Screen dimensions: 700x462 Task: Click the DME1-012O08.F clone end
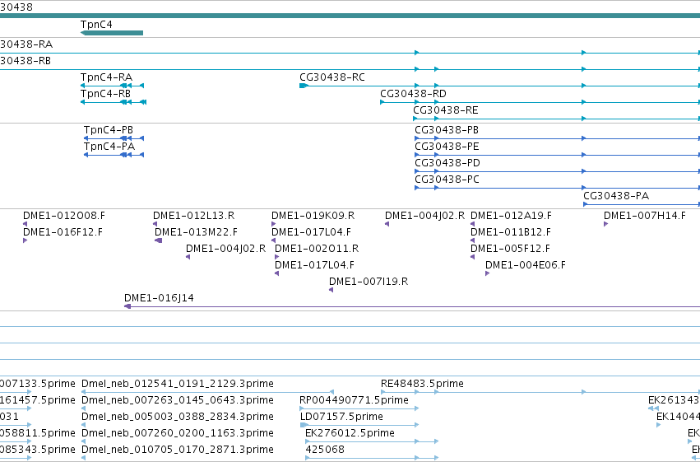[x=25, y=224]
